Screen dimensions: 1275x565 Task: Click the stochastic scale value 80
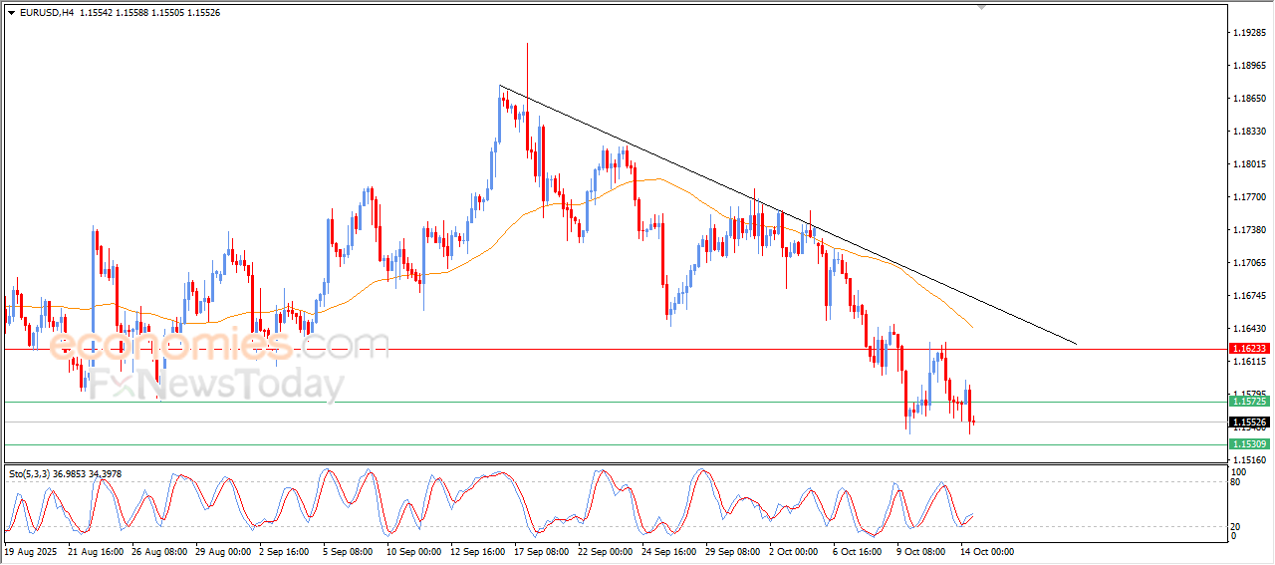point(1237,482)
